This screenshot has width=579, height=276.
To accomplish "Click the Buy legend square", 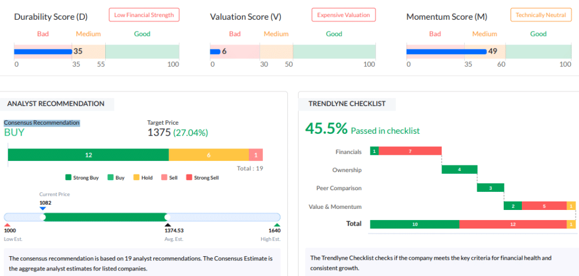I will coord(110,178).
